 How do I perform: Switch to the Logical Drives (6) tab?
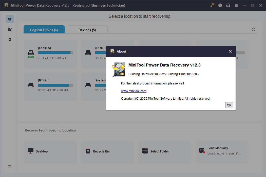[44, 30]
